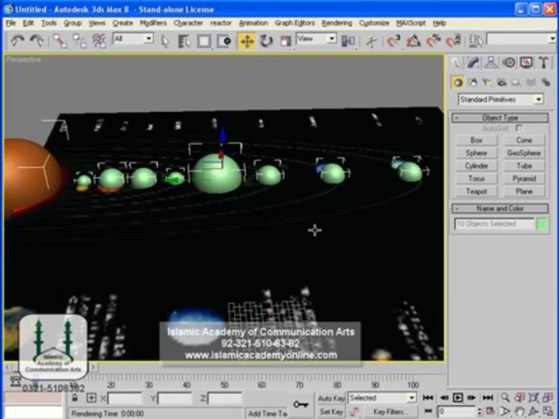Activate the Select and Link tool
The width and height of the screenshot is (559, 419).
59,41
